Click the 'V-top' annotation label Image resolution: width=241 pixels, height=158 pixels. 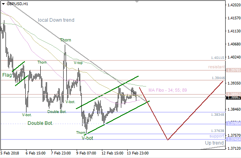(78, 62)
